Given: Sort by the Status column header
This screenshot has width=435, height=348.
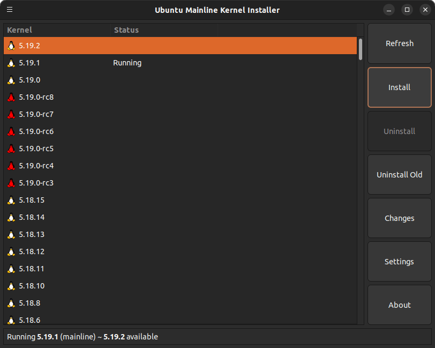Looking at the screenshot, I should 164,30.
